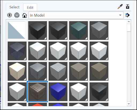Open the 3D Warehouse materials icon
This screenshot has width=137, height=110.
[17, 15]
